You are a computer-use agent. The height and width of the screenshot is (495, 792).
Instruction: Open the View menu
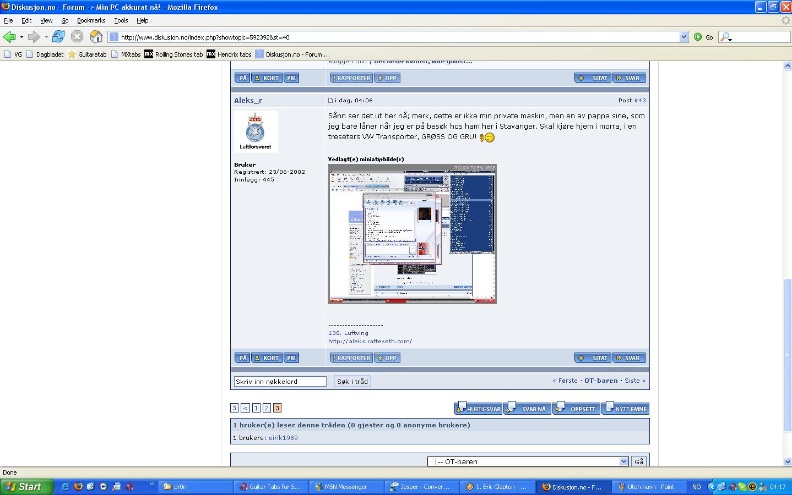(x=46, y=20)
